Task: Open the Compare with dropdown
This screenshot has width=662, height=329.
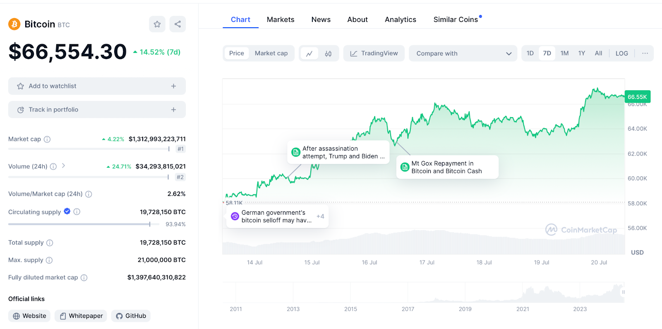Action: (463, 53)
